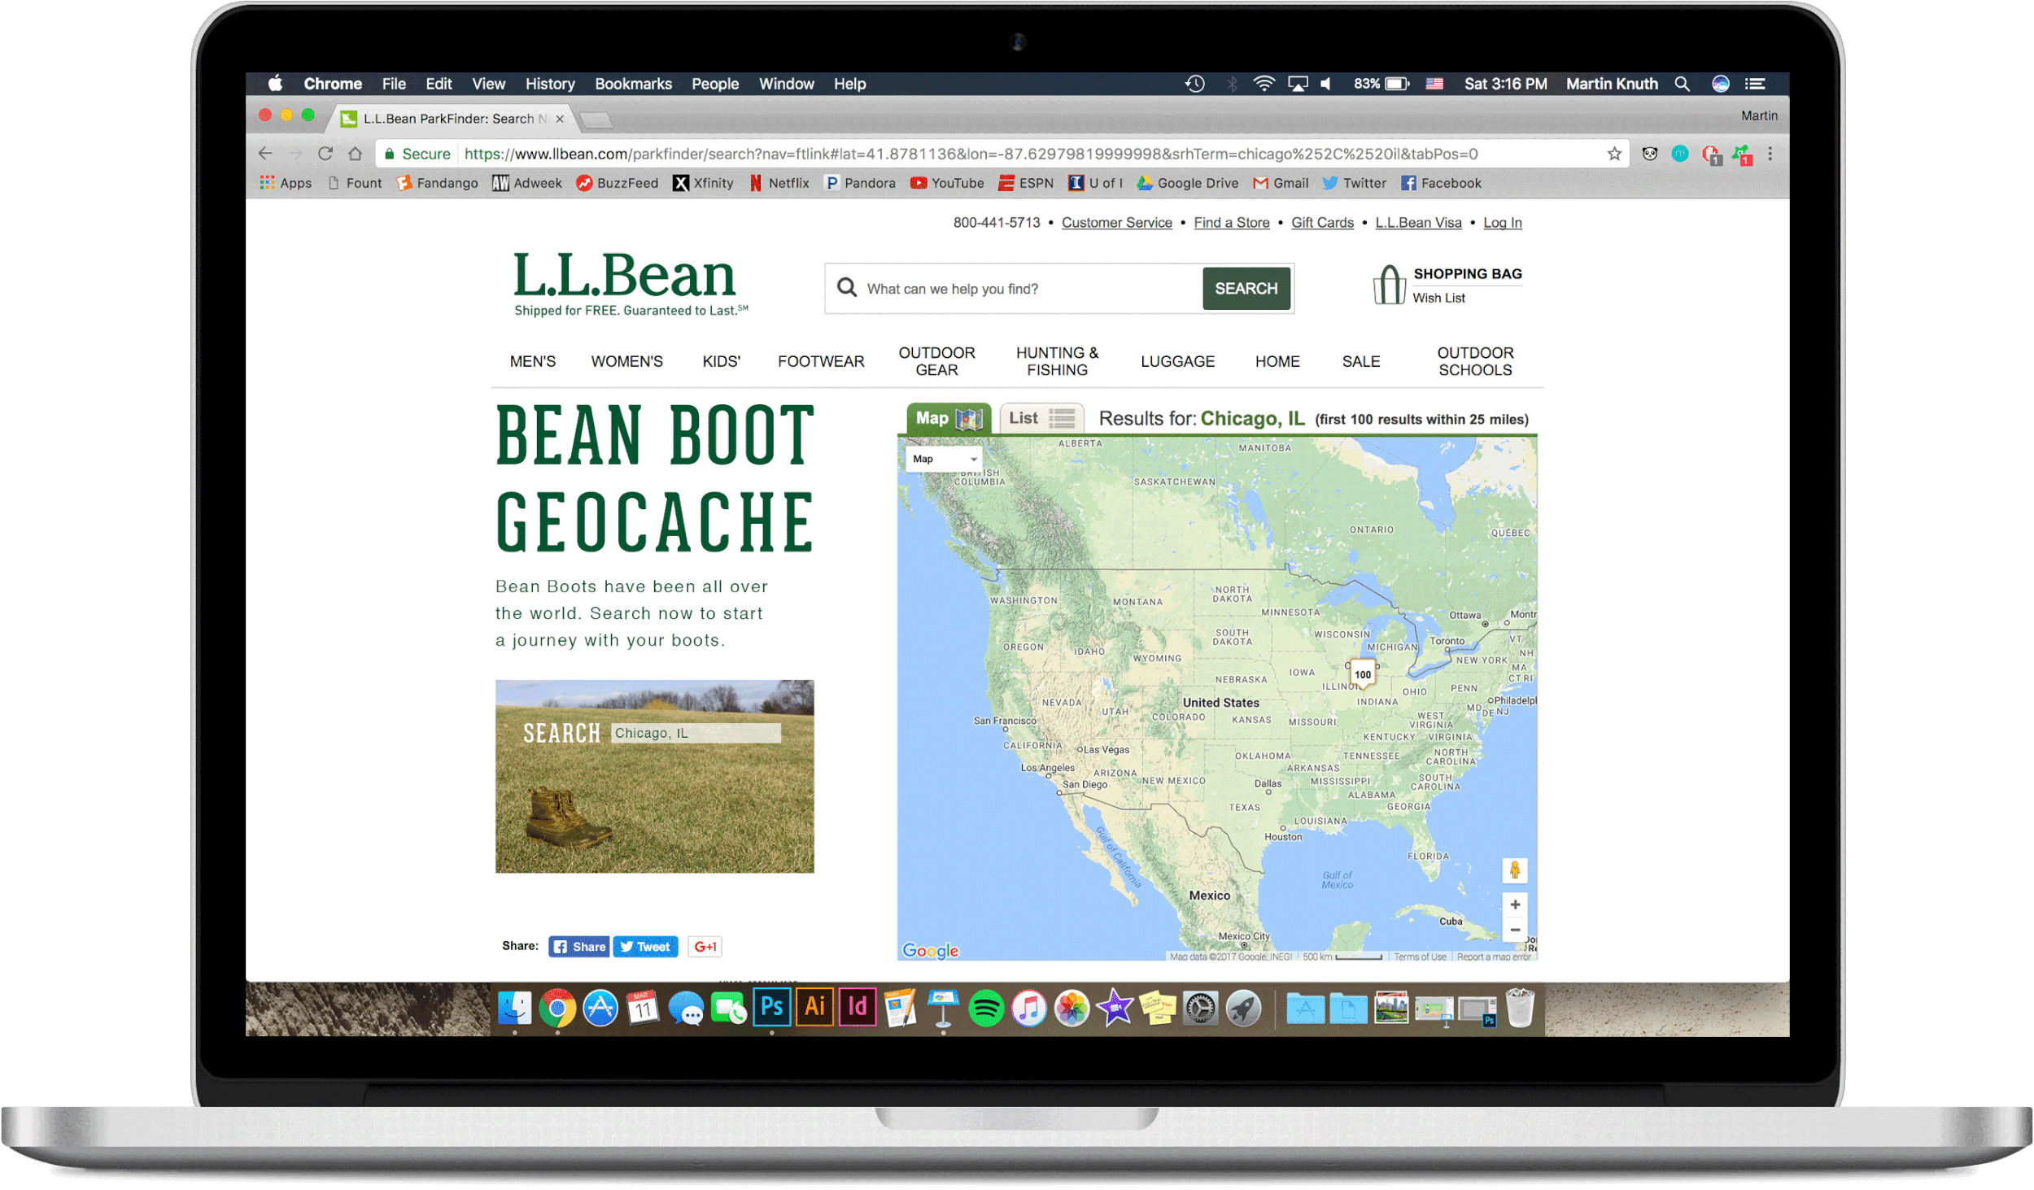This screenshot has height=1190, width=2034.
Task: Open the LUGGAGE category menu
Action: coord(1177,361)
